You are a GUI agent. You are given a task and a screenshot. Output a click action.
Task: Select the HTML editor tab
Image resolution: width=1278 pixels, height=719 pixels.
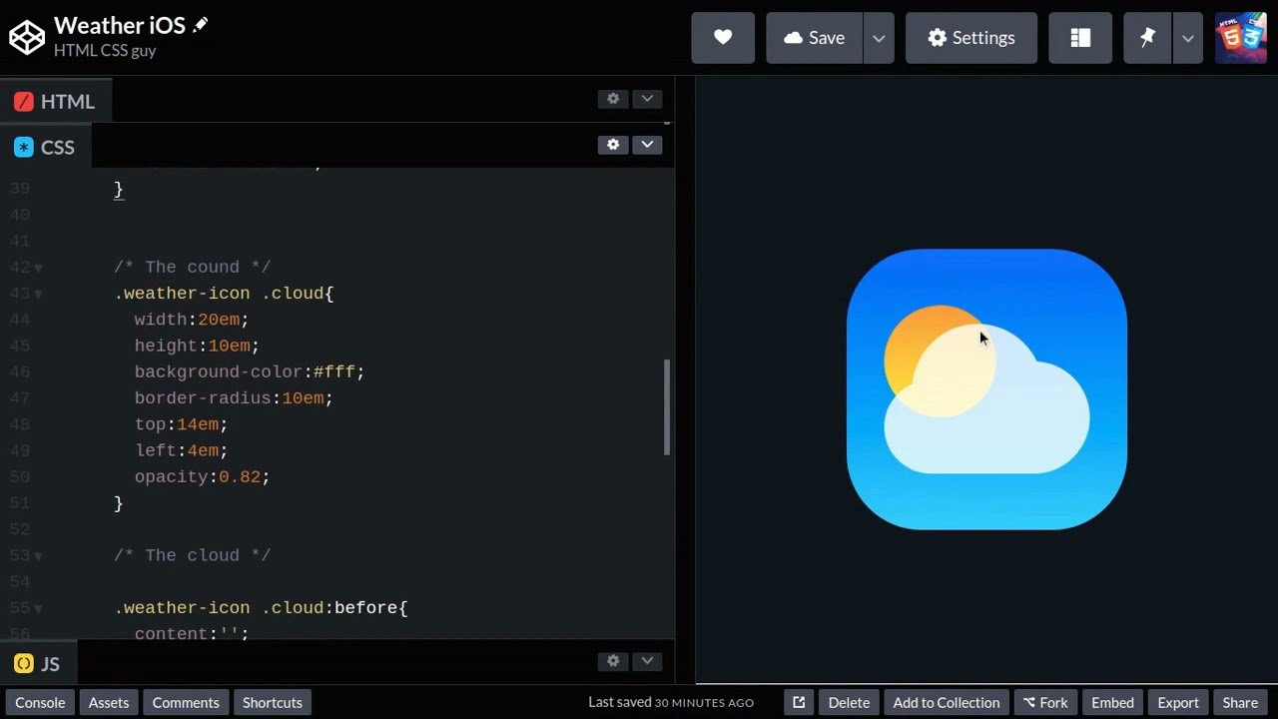point(55,102)
